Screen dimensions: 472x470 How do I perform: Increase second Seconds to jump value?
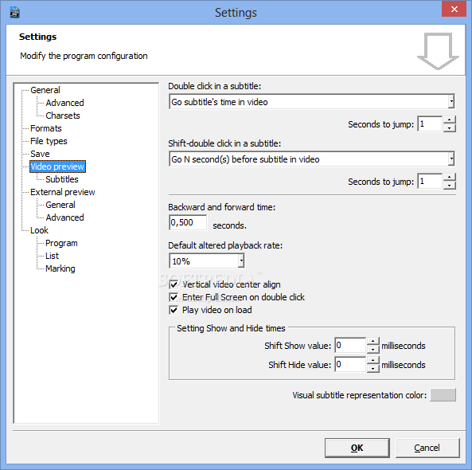coord(450,177)
